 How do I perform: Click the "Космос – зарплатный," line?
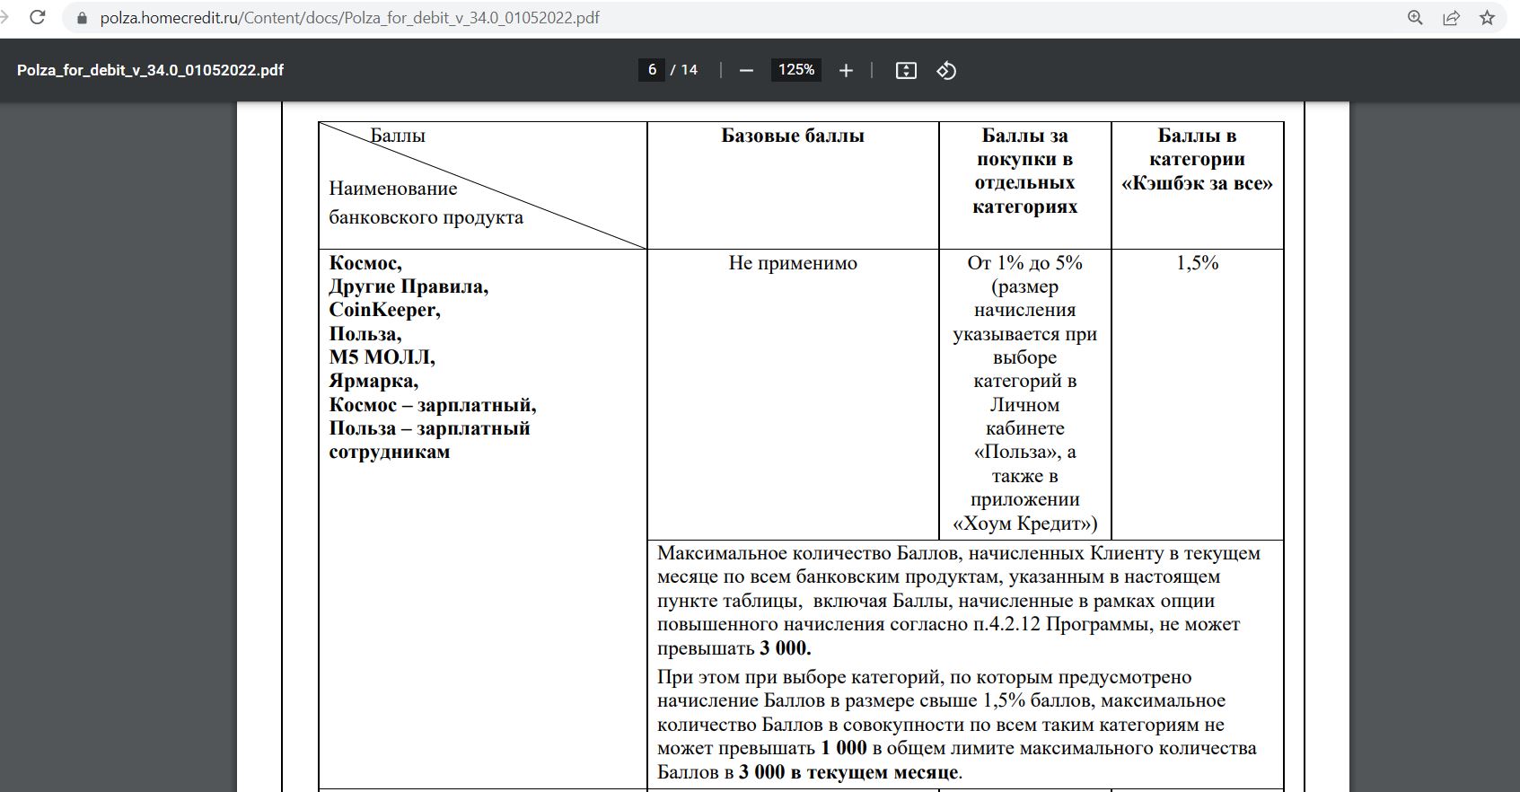pos(433,405)
